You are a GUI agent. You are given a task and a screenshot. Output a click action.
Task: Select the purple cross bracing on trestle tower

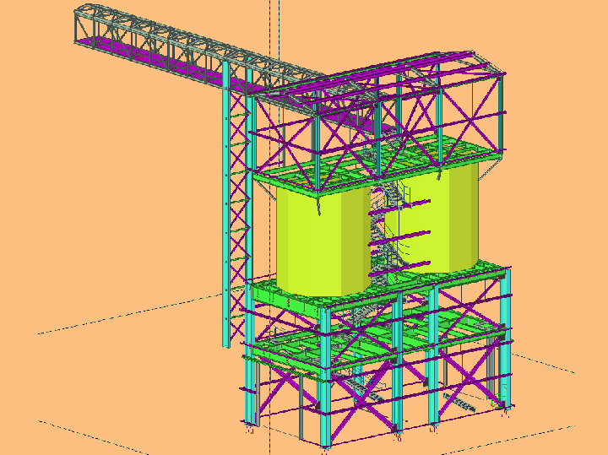(240, 169)
